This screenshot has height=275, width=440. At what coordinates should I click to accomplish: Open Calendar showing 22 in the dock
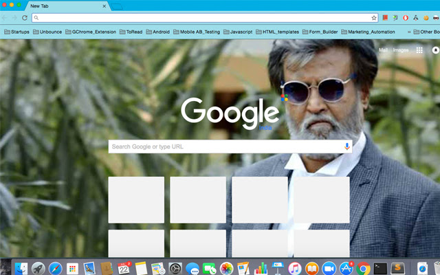pos(124,269)
